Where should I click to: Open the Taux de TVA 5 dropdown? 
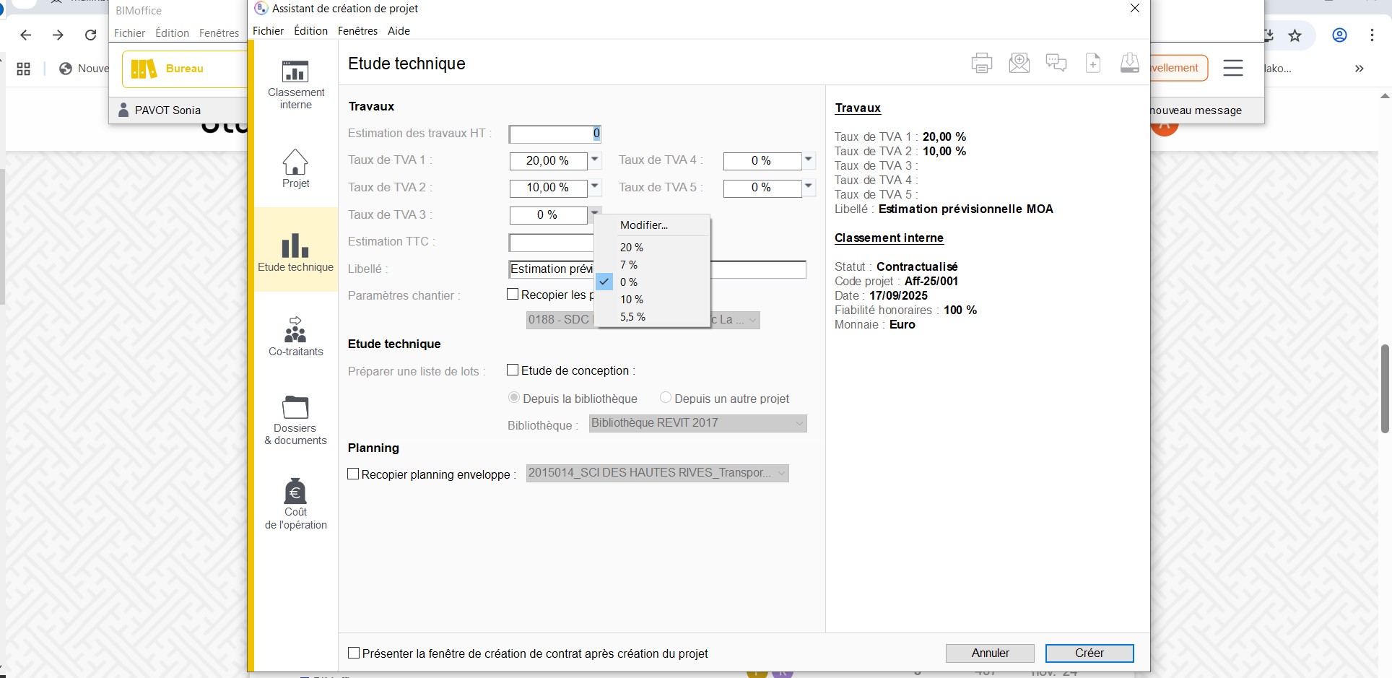(x=809, y=187)
